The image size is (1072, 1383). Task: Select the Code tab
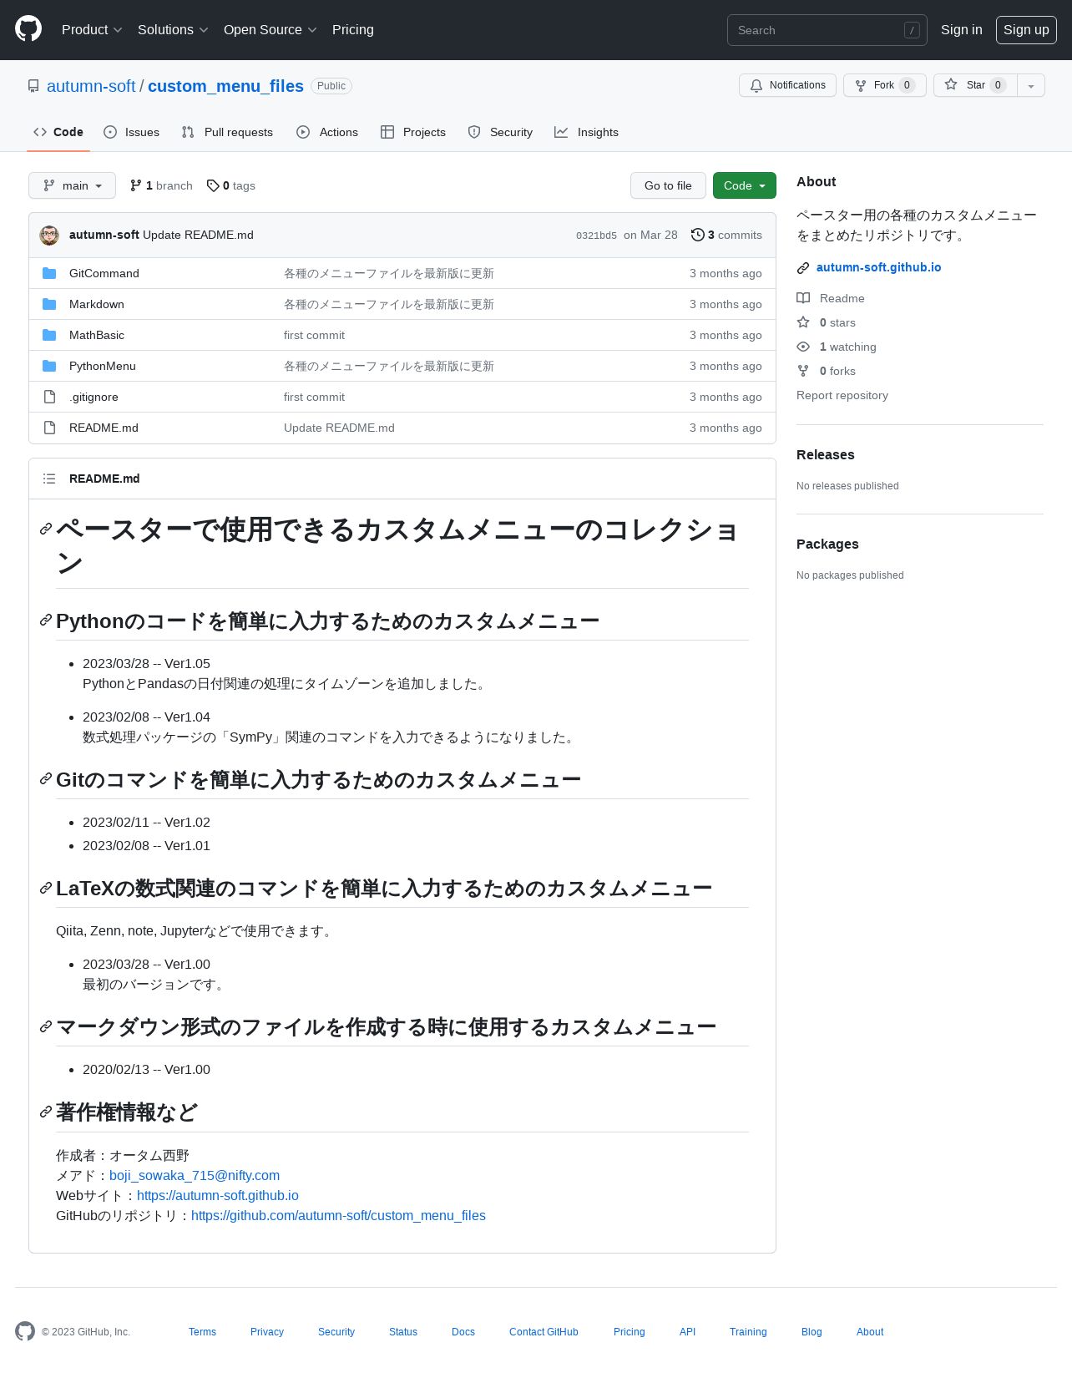click(58, 132)
